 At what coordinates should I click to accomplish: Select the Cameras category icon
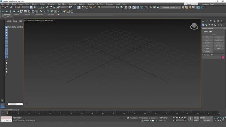[x=212, y=25]
